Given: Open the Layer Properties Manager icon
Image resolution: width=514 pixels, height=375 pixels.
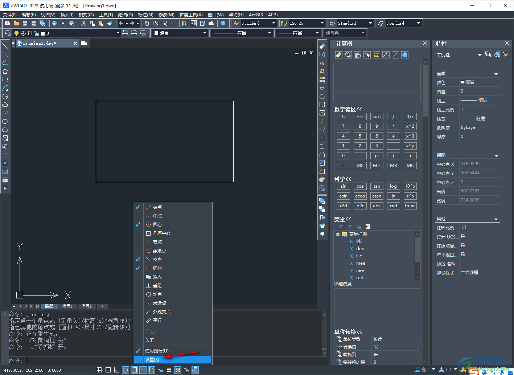Looking at the screenshot, I should coord(7,33).
